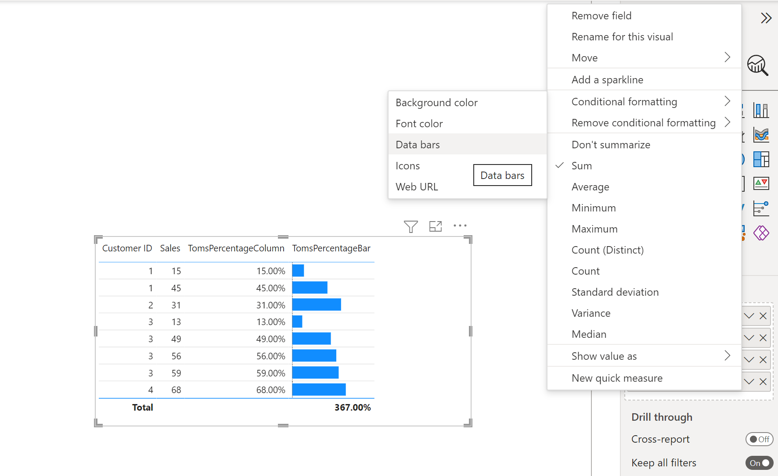
Task: Expand the Show value as submenu arrow
Action: [x=727, y=356]
